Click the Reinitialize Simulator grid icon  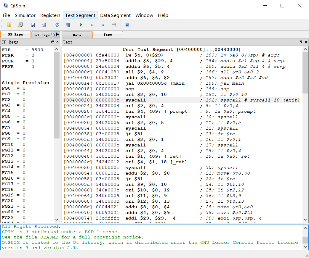point(68,25)
